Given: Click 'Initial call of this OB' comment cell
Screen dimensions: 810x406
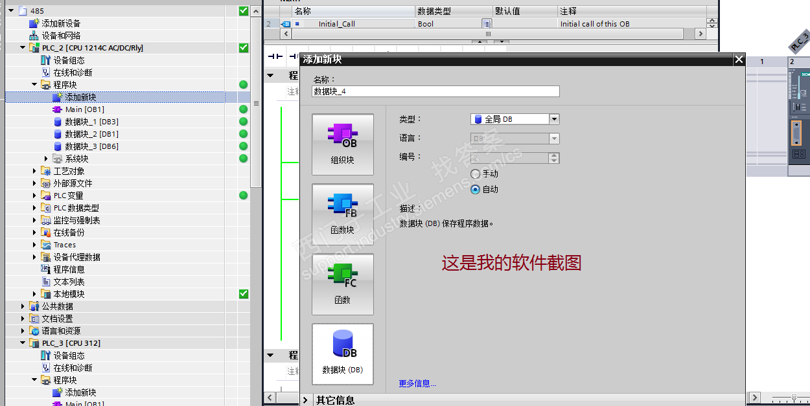Looking at the screenshot, I should [x=631, y=23].
